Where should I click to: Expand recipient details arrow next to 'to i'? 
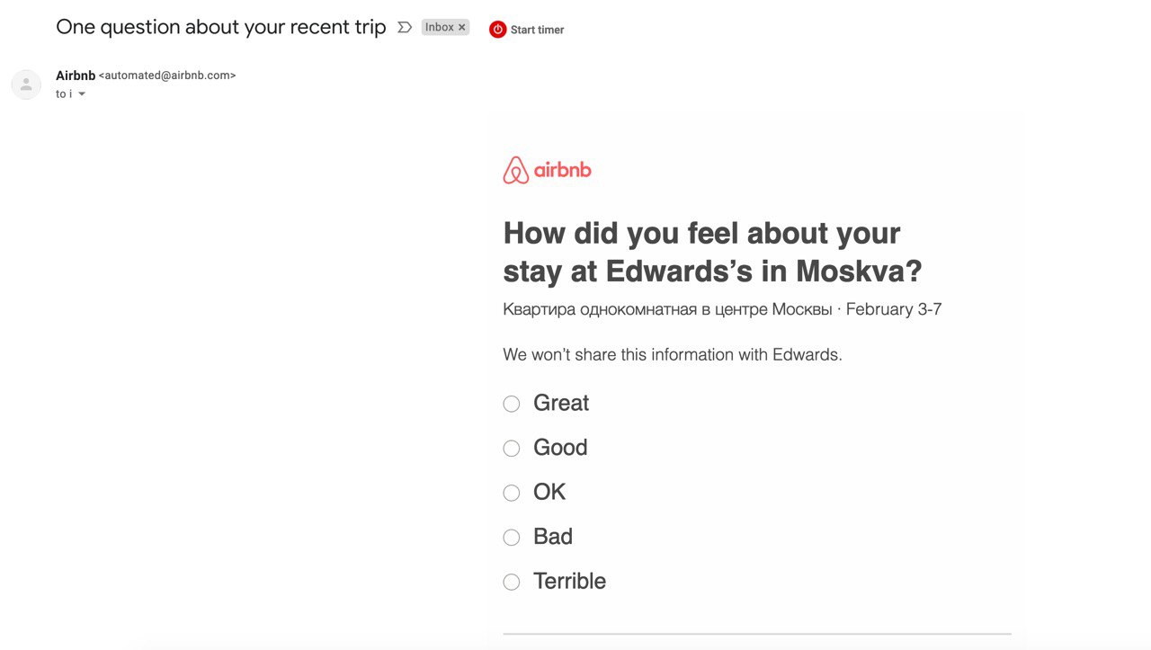pyautogui.click(x=82, y=94)
